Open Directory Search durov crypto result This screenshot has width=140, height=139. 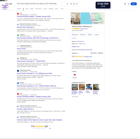coord(40,120)
